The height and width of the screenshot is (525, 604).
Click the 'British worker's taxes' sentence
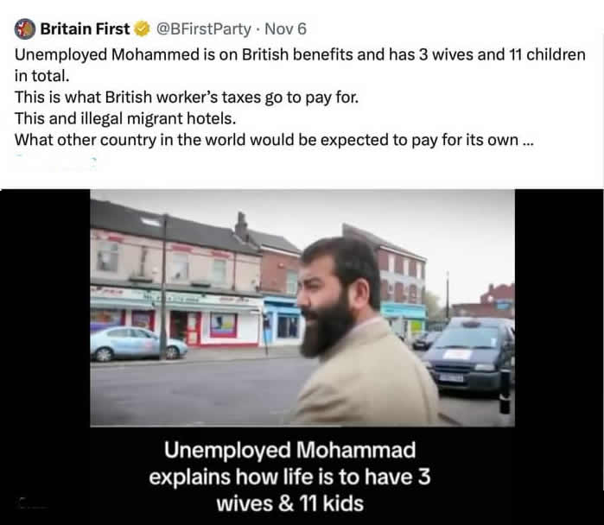187,98
